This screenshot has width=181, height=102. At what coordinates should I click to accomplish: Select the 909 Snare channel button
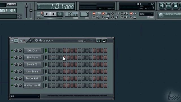coord(32,58)
